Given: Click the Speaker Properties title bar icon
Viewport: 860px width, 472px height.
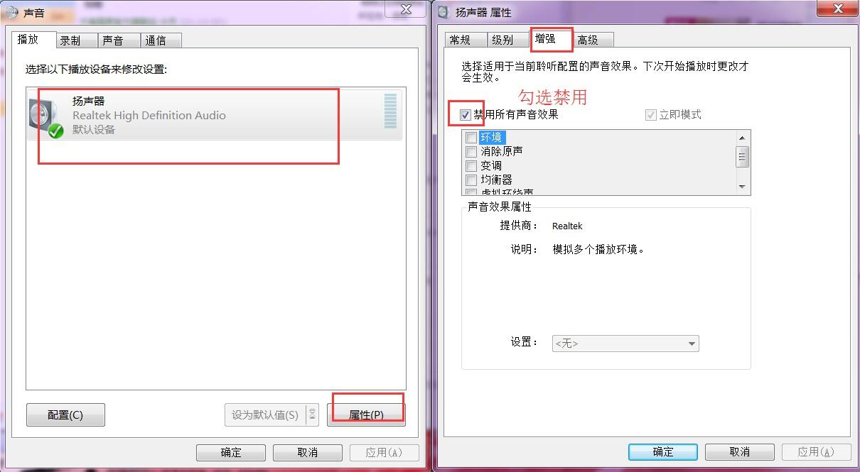Looking at the screenshot, I should point(444,12).
